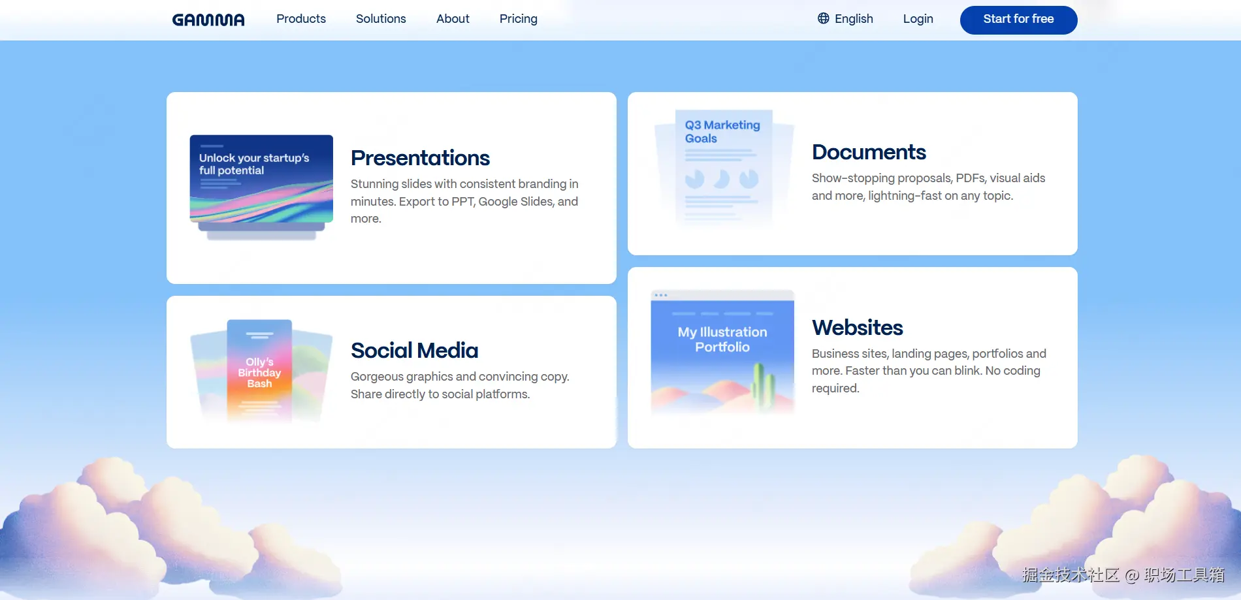Open the Presentations heading
This screenshot has height=600, width=1241.
(x=420, y=158)
